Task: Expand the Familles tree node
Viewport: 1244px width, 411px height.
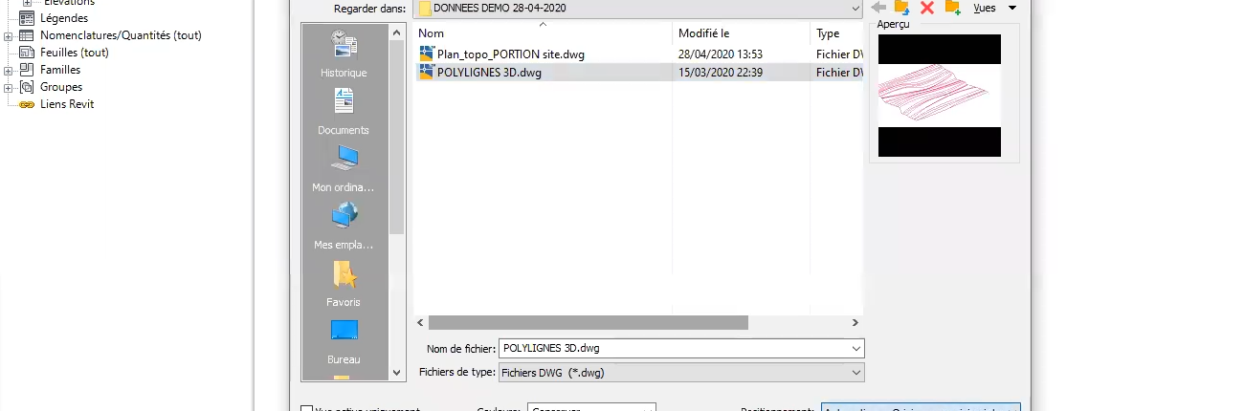Action: (8, 70)
